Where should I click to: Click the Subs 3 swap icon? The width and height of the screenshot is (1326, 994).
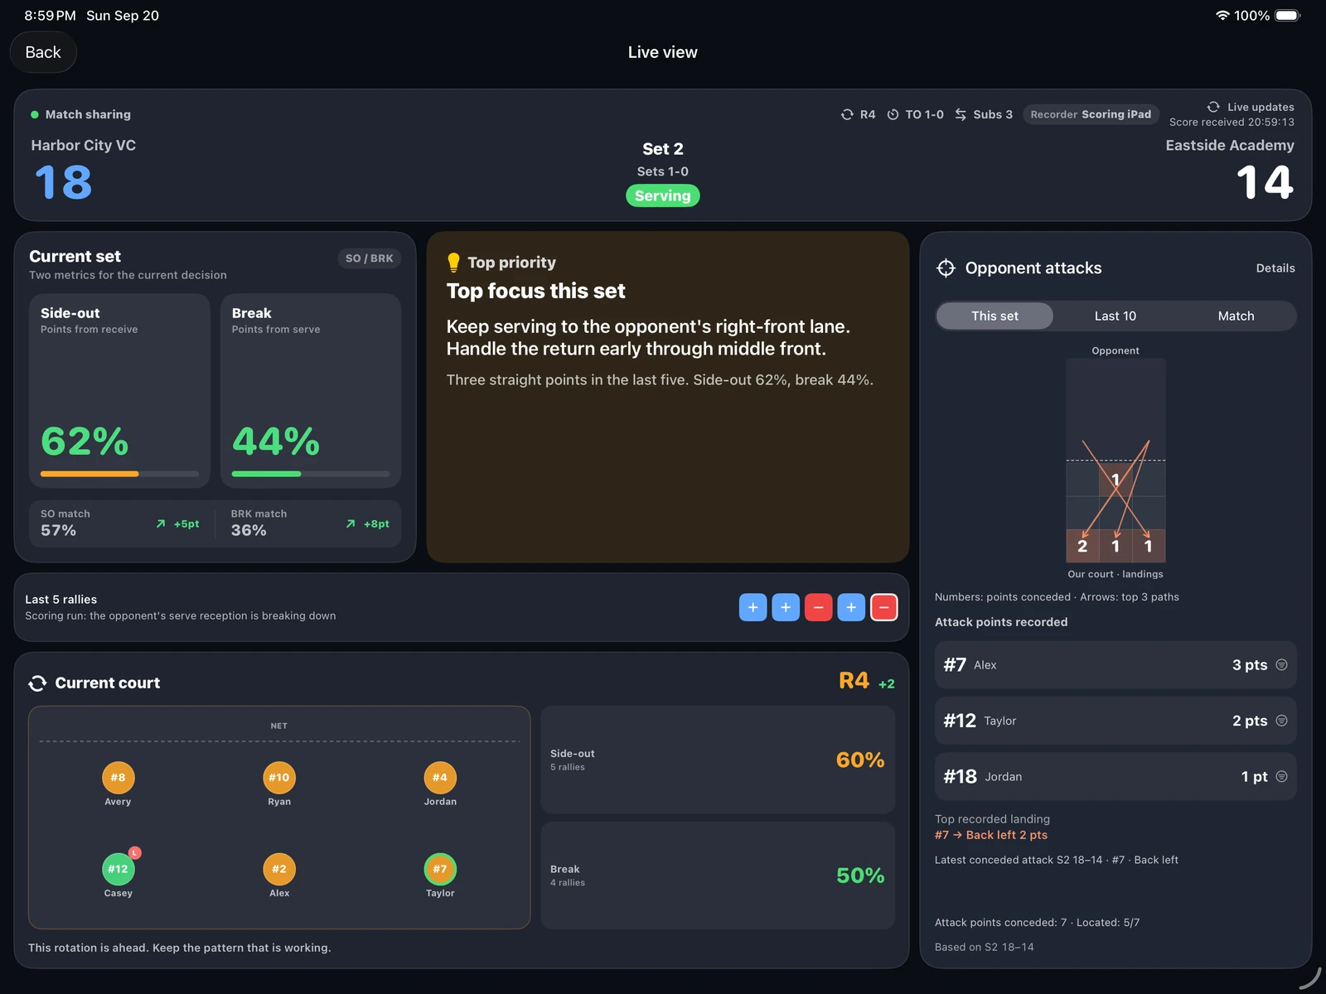click(961, 114)
